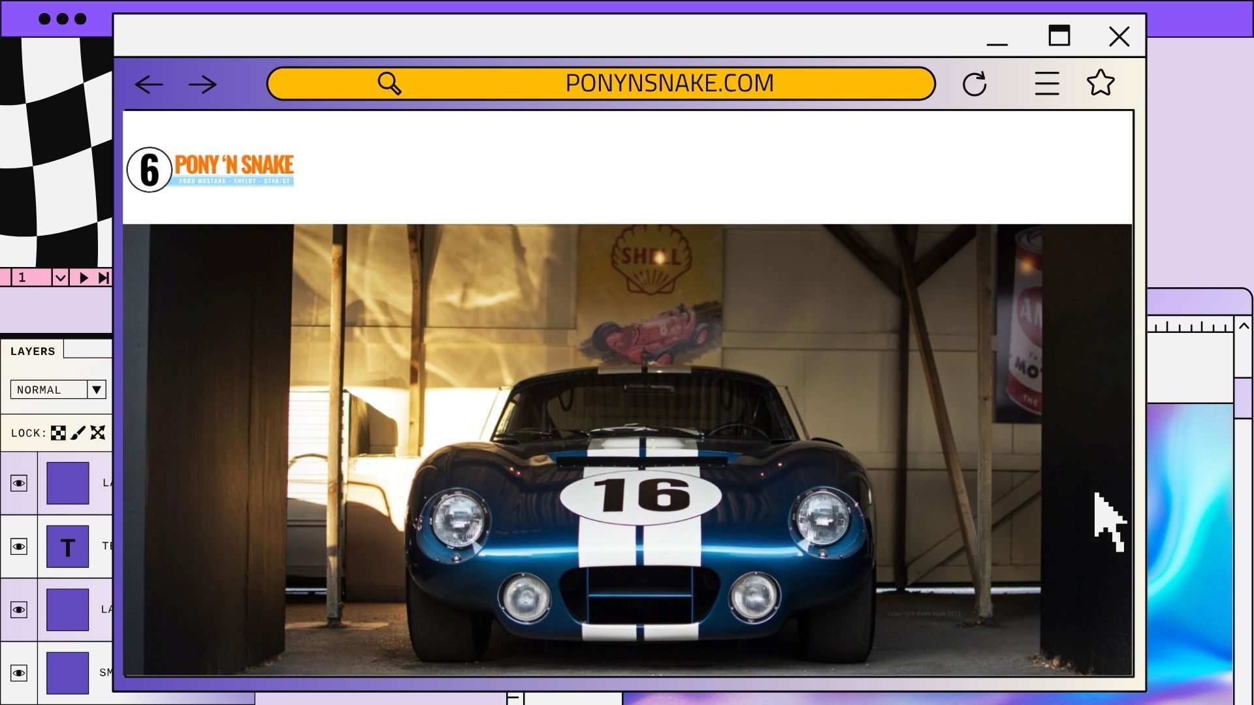Screen dimensions: 1254x705
Task: Click the forward navigation arrow
Action: coord(203,84)
